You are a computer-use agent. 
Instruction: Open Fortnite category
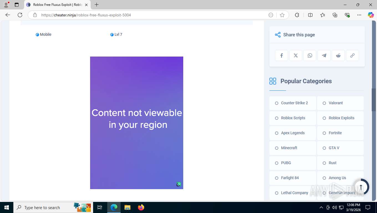(x=340, y=133)
